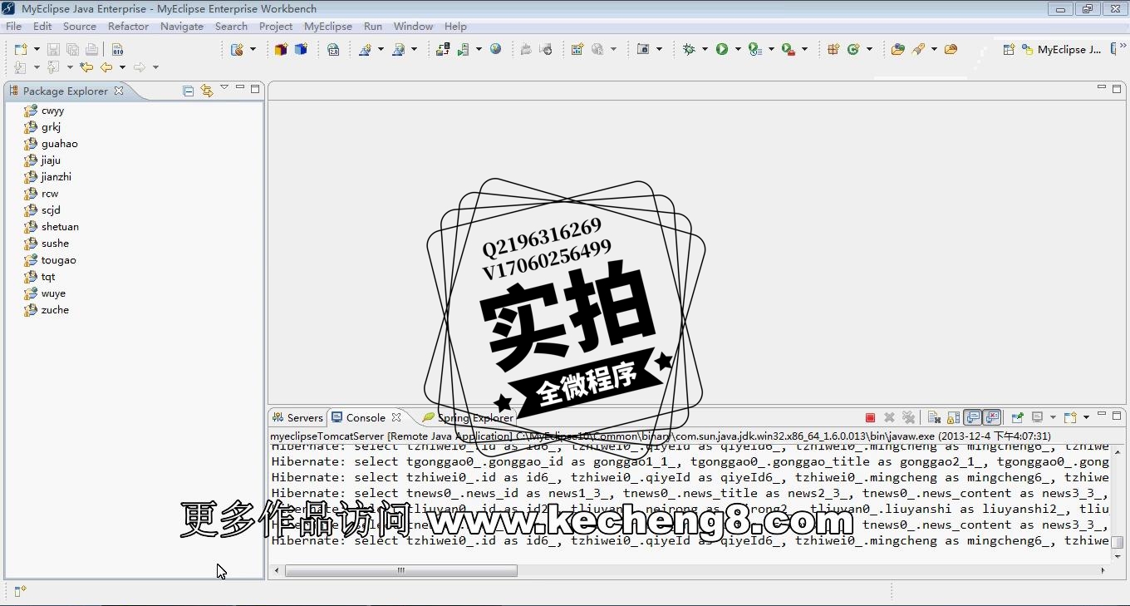Screen dimensions: 1130x606
Task: Toggle Scroll Lock in console
Action: 953,417
